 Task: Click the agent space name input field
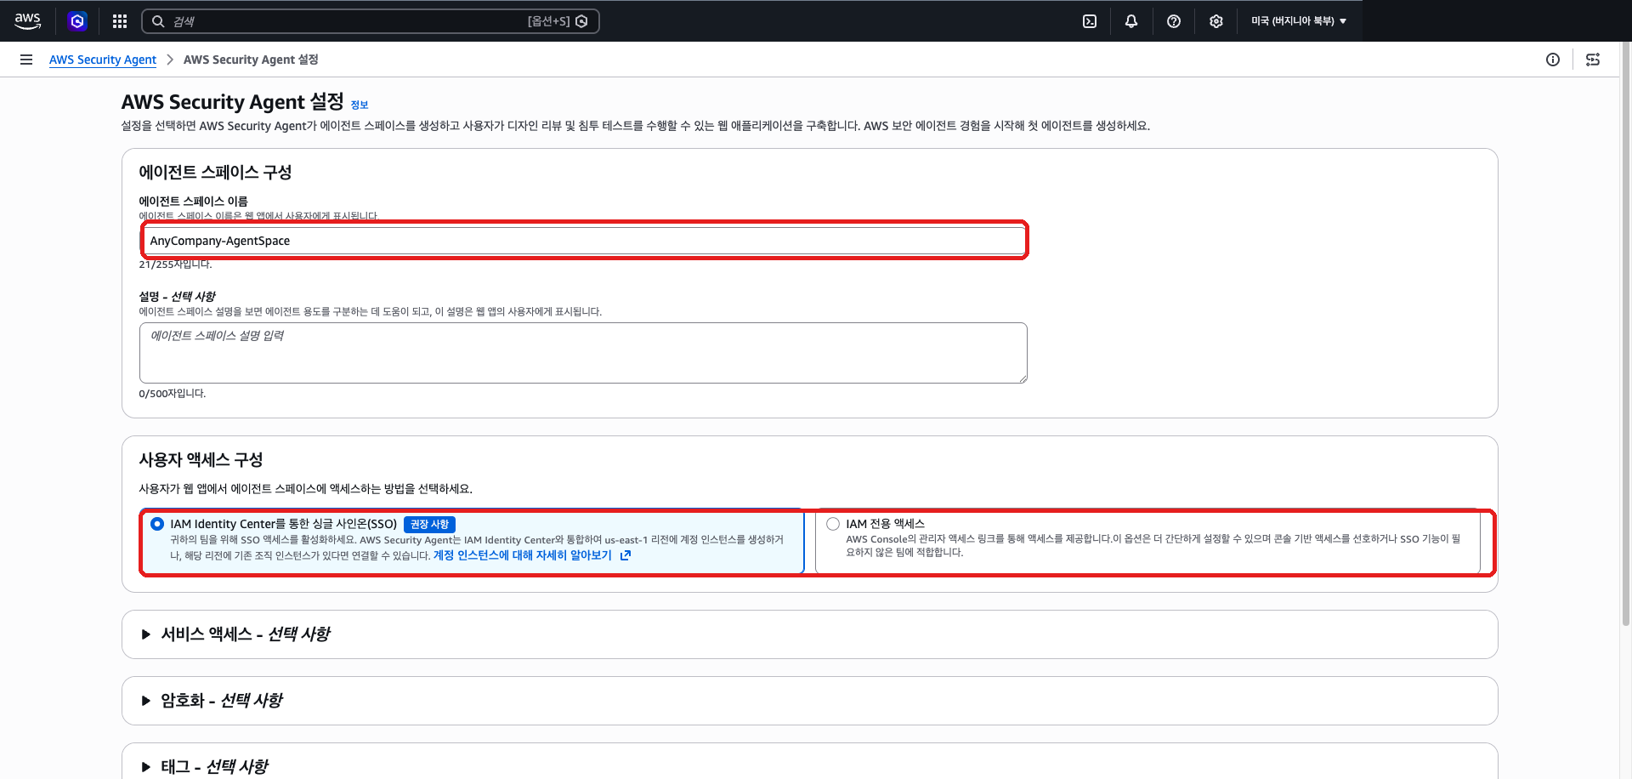click(x=583, y=241)
